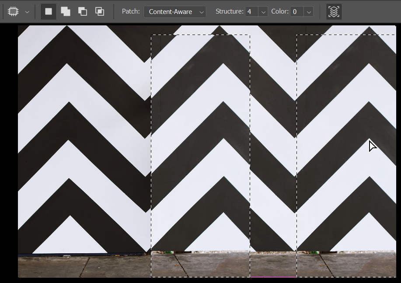
Task: Choose Add to Selection mode
Action: pos(66,12)
